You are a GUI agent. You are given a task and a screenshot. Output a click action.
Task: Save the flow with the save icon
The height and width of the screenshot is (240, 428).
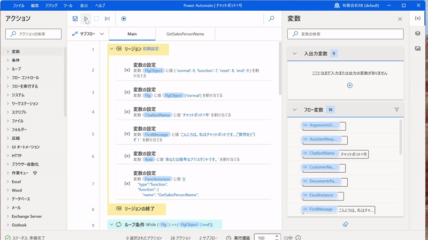click(x=75, y=19)
